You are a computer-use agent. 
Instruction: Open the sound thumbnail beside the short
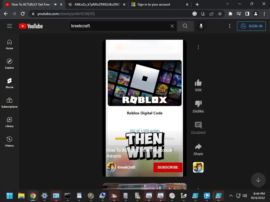click(198, 167)
